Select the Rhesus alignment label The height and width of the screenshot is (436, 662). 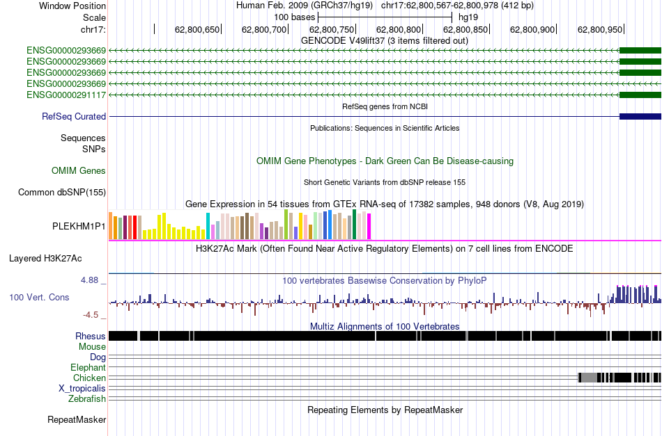click(x=91, y=336)
